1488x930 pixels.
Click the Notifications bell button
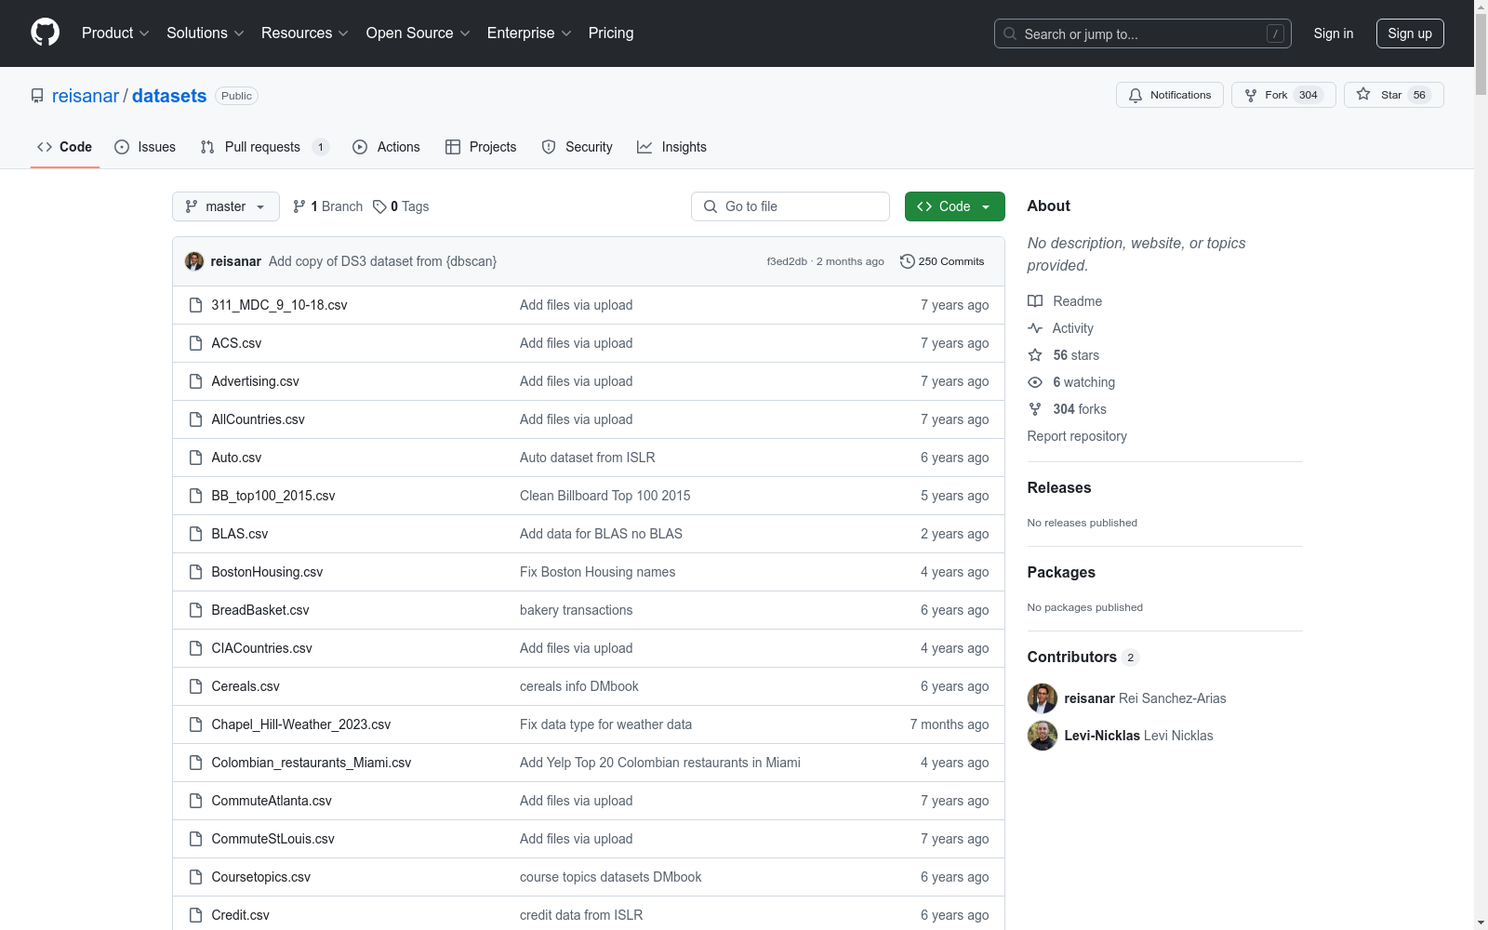[x=1170, y=95]
